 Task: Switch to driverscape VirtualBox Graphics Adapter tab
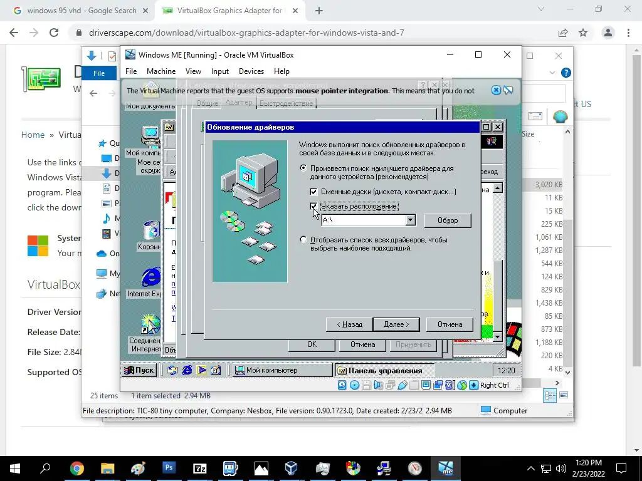point(229,11)
